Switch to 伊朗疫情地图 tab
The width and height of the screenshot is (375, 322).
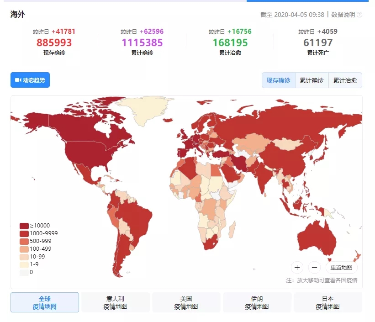[x=257, y=302]
